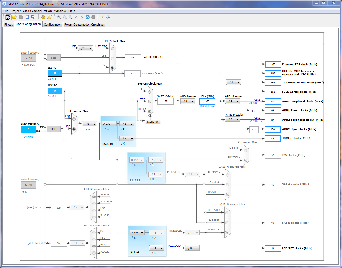This screenshot has width=342, height=268.
Task: Click the Save As double-floppy icon
Action: coord(33,17)
